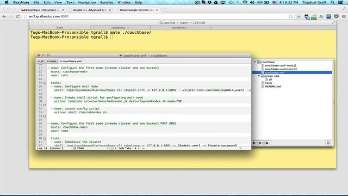Click the Google Drive menu bar icon
This screenshot has height=196, width=348.
tap(216, 2)
